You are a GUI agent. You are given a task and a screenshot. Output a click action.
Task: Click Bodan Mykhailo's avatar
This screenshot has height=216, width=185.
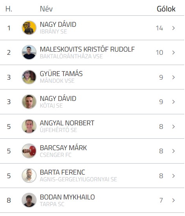click(29, 200)
